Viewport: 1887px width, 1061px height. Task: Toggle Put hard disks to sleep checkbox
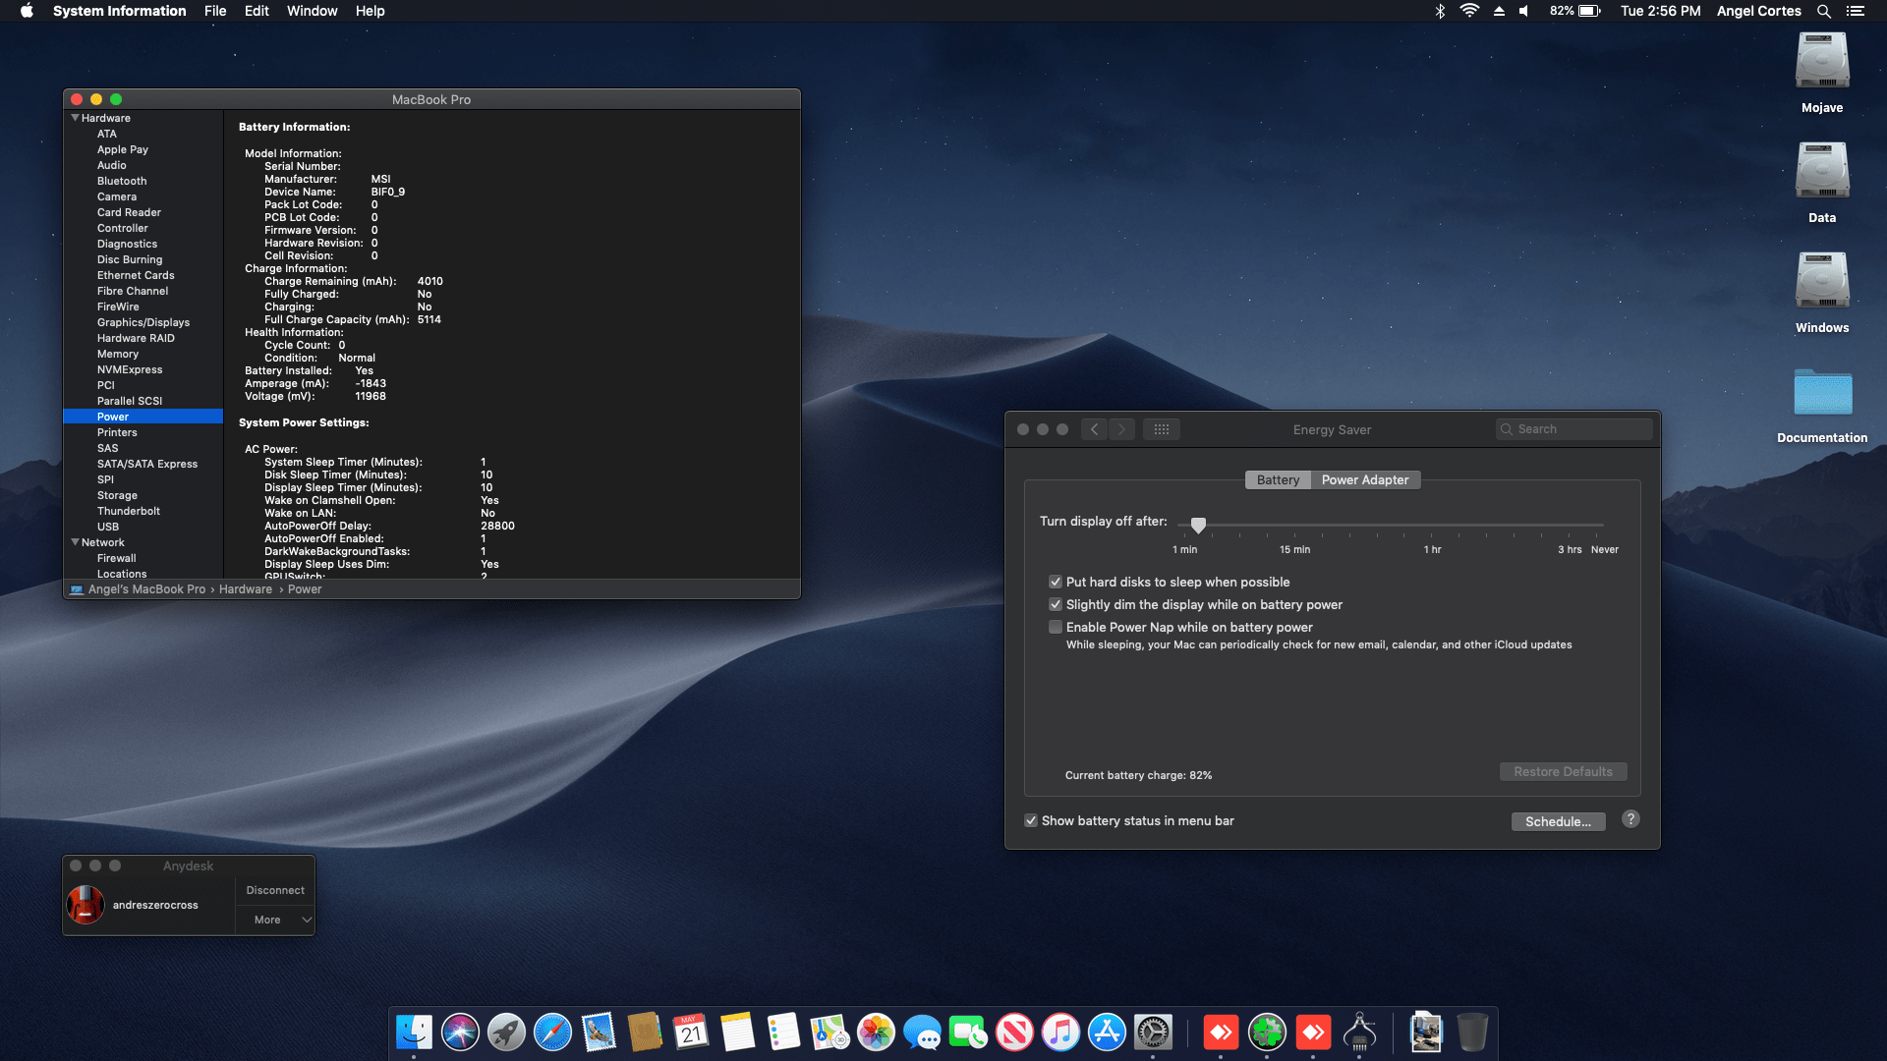pos(1056,582)
